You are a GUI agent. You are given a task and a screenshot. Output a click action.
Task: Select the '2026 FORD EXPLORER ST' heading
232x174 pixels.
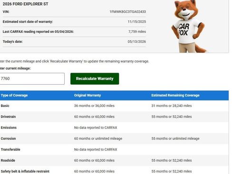click(25, 4)
